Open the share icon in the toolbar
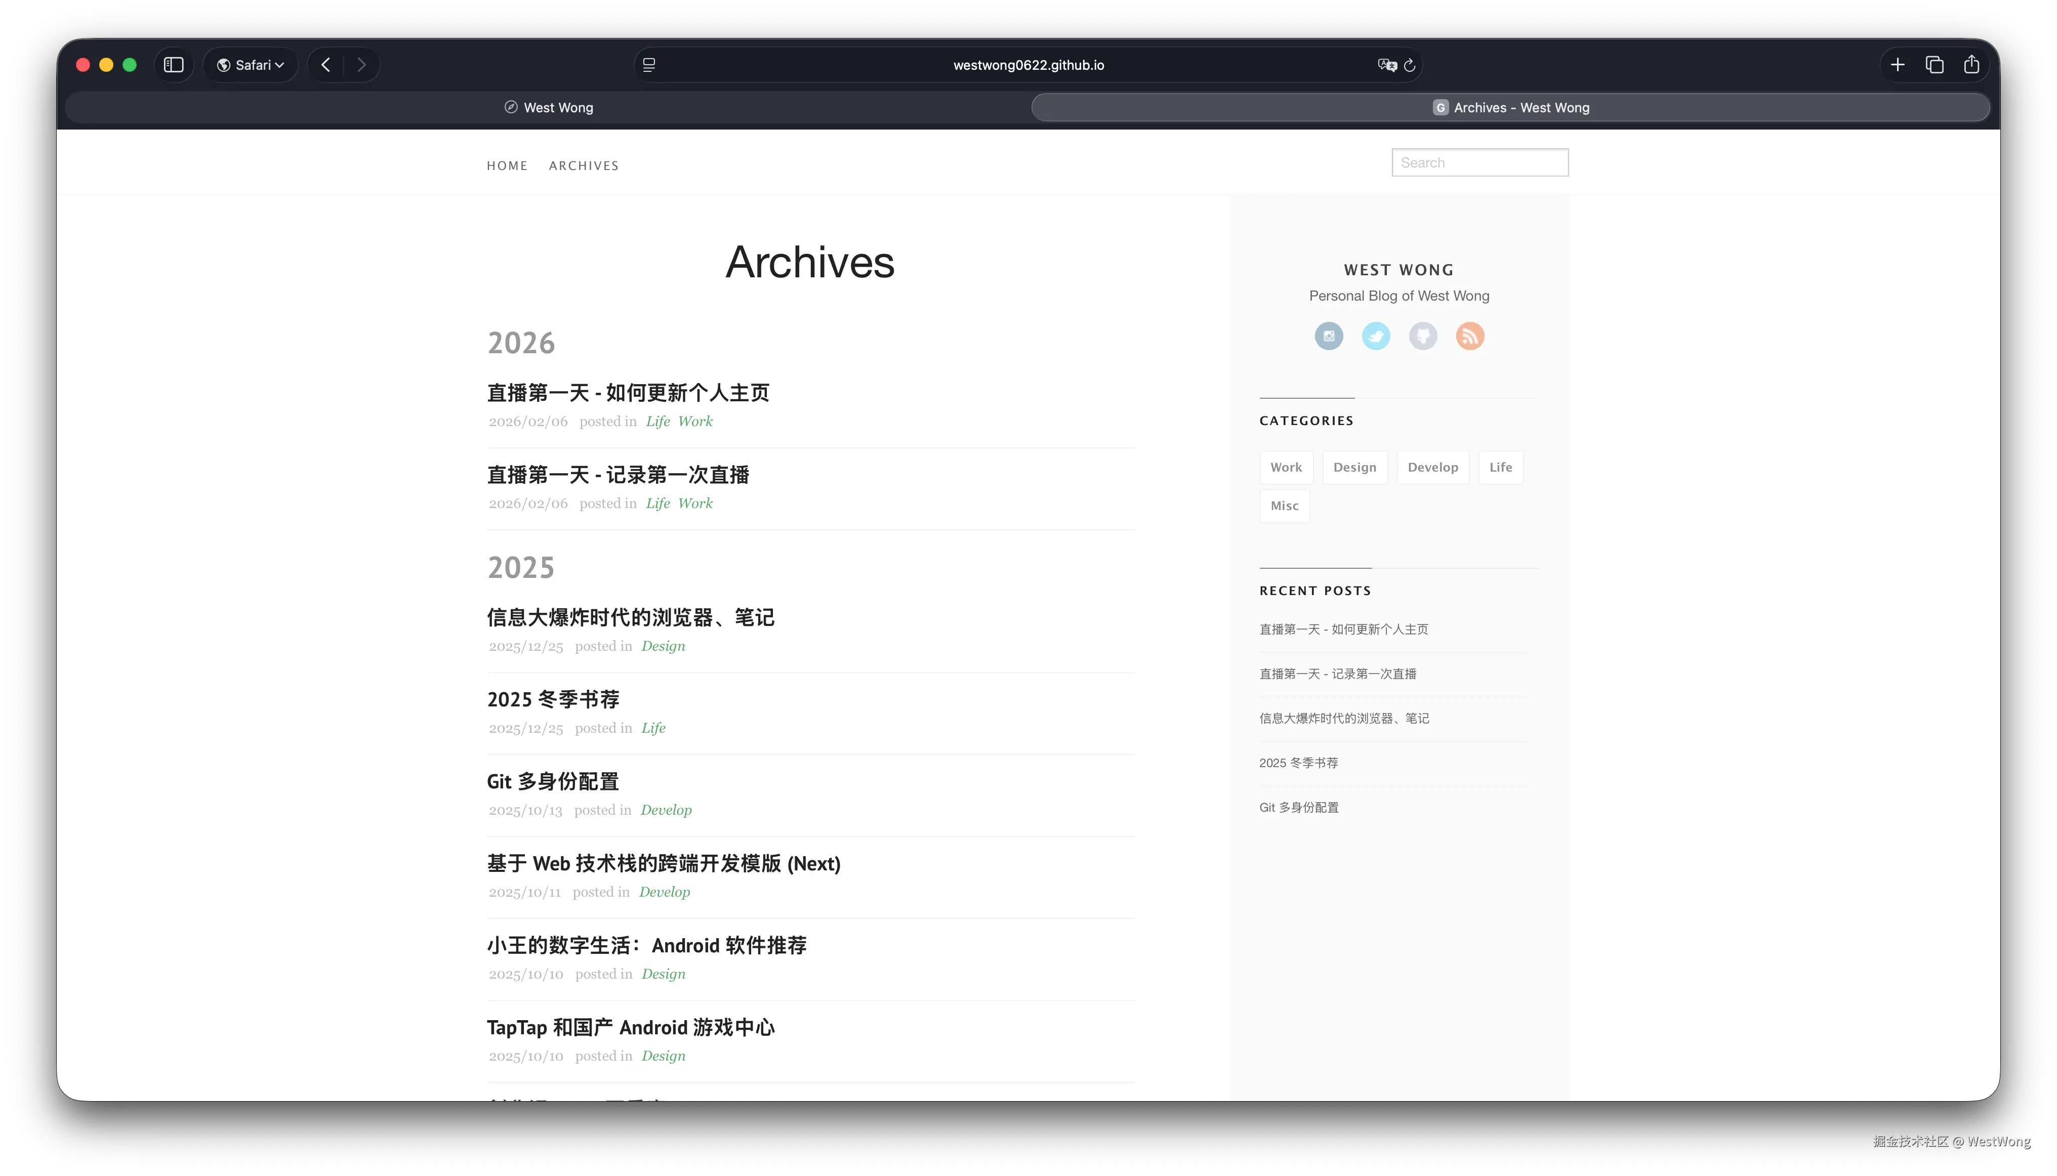Viewport: 2057px width, 1176px height. tap(1971, 65)
